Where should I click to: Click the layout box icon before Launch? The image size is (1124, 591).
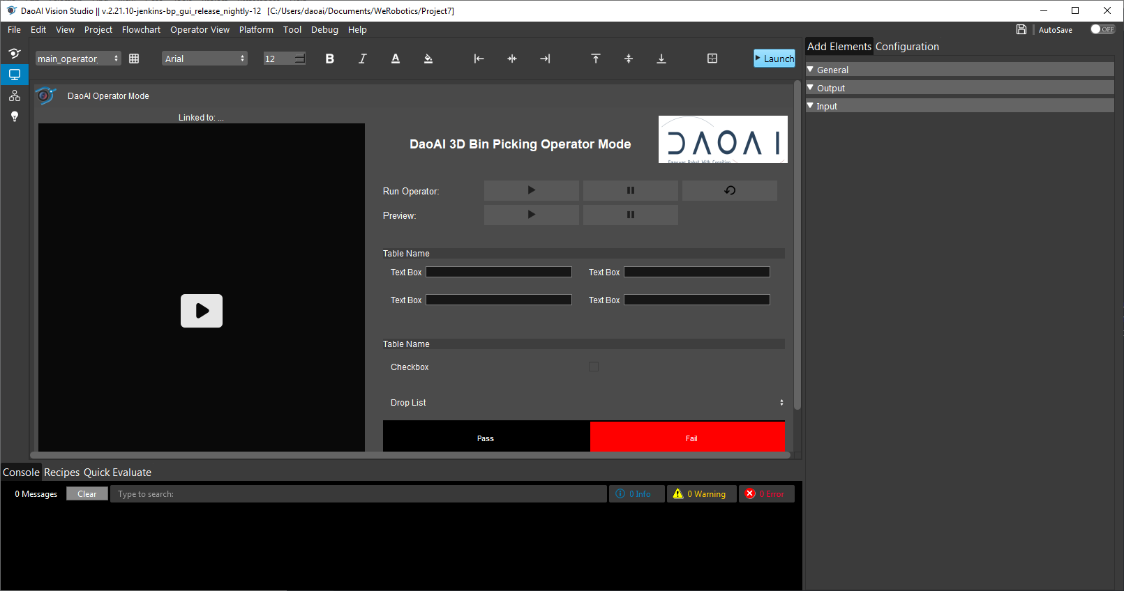[x=712, y=59]
